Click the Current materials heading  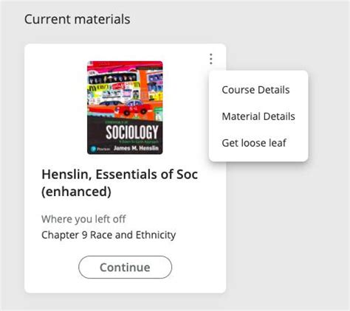click(77, 19)
